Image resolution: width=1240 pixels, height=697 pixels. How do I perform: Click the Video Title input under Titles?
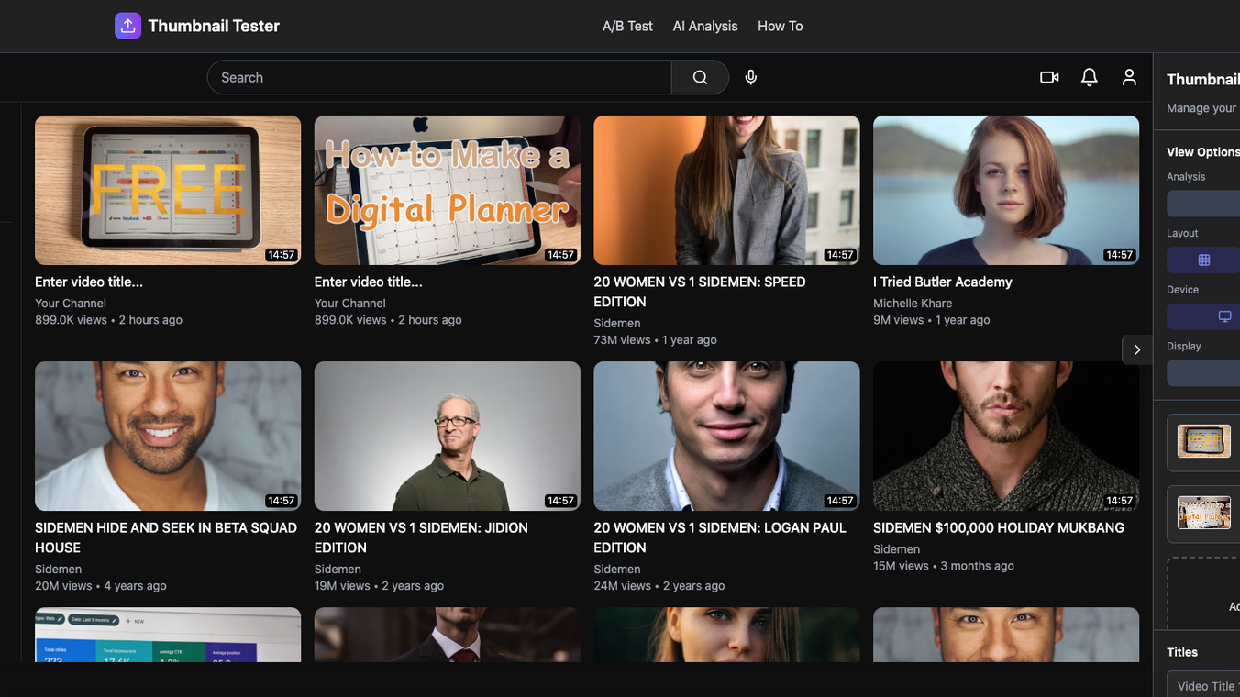[1205, 685]
